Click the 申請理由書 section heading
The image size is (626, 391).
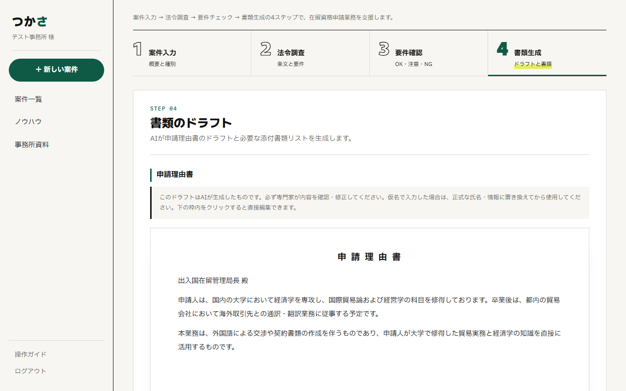click(175, 174)
